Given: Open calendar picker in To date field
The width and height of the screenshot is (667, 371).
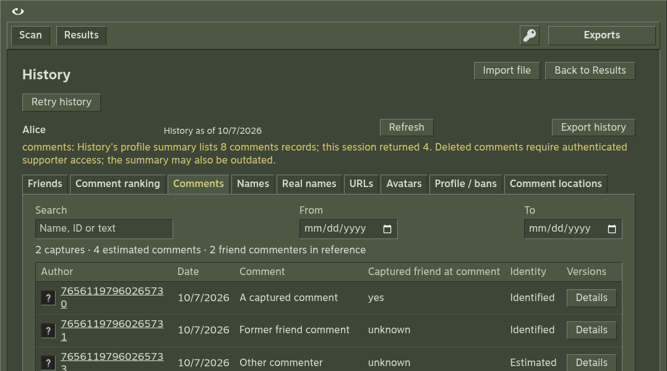Looking at the screenshot, I should pyautogui.click(x=612, y=229).
